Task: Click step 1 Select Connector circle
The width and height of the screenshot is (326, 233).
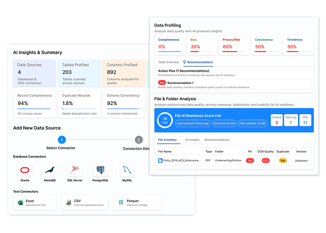Action: pyautogui.click(x=62, y=140)
